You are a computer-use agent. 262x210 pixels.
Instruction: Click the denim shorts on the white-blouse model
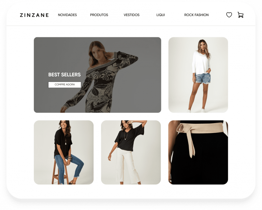coord(203,78)
